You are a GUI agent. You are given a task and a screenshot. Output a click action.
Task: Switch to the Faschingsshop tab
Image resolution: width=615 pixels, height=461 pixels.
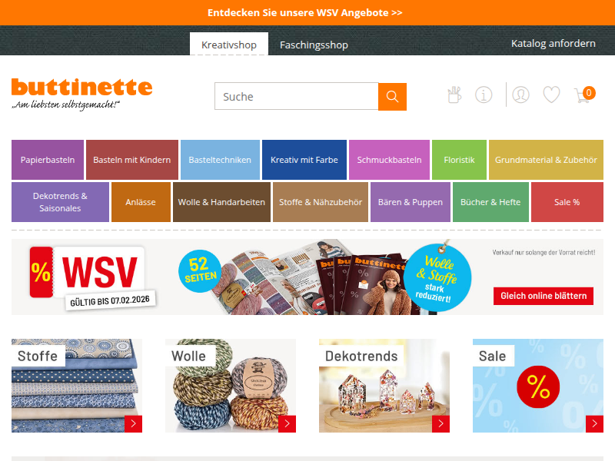314,45
